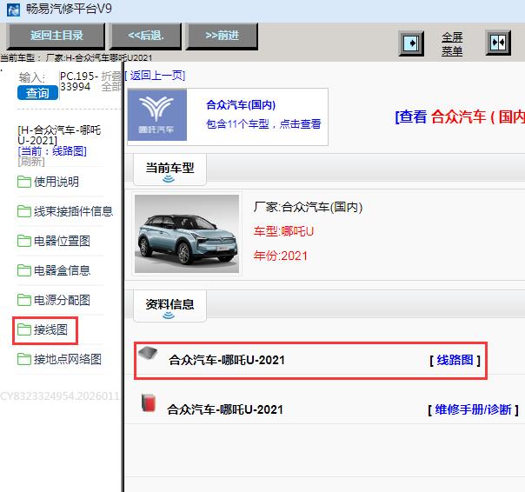
Task: Open the 接地点网络图 folder icon
Action: tap(24, 359)
